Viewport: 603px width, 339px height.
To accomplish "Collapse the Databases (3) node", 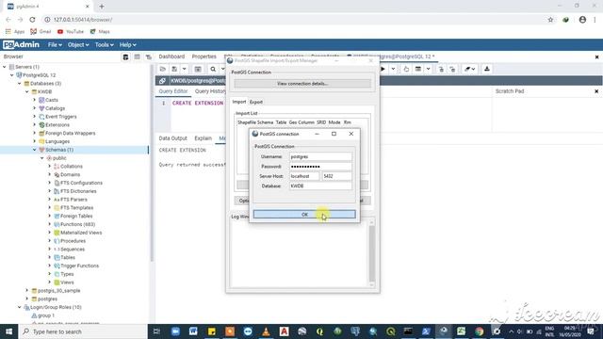I will pyautogui.click(x=20, y=84).
